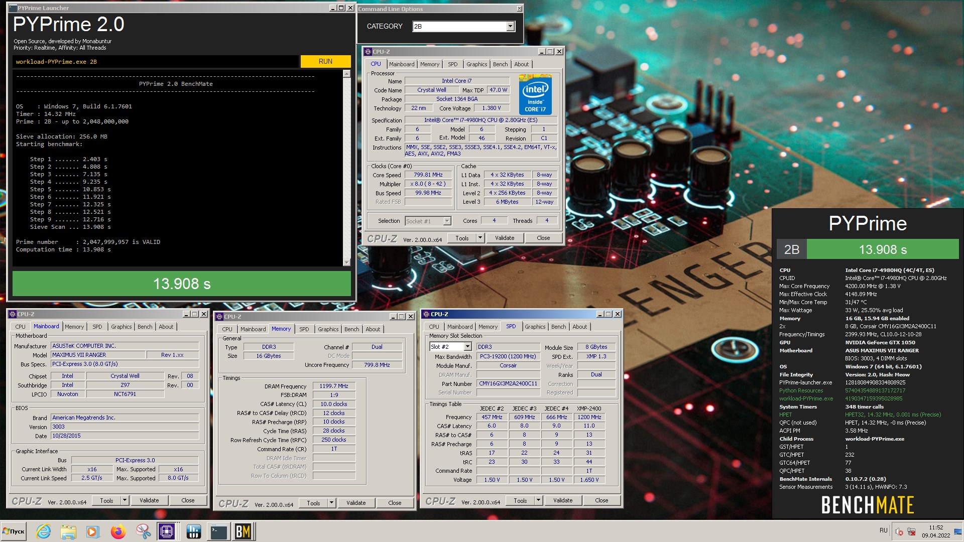Open the CATEGORY dropdown showing 2B
Viewport: 964px width, 542px height.
click(510, 26)
